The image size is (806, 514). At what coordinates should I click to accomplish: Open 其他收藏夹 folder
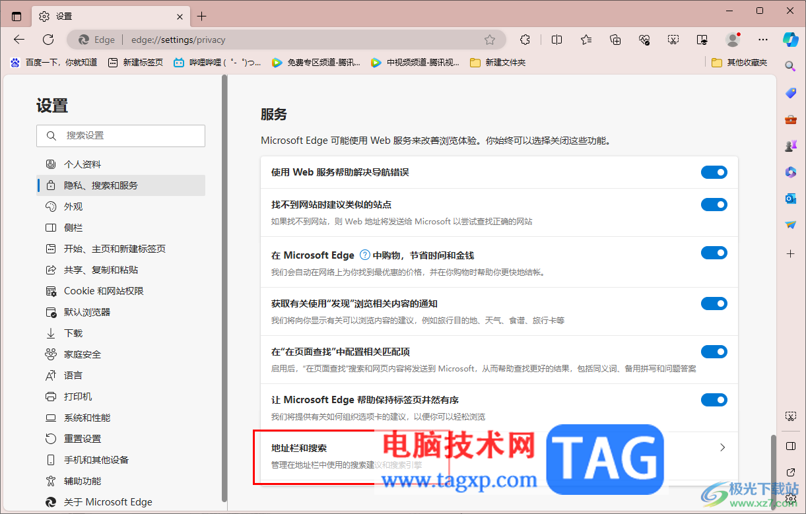pos(740,63)
